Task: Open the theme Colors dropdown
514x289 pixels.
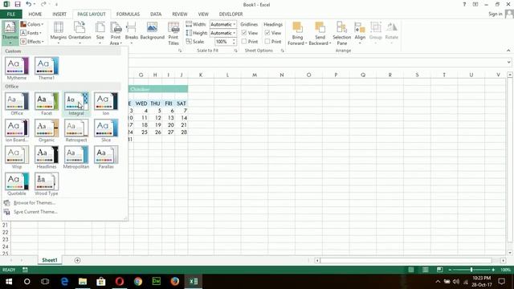Action: (32, 24)
